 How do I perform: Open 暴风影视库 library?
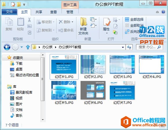(x=21, y=92)
